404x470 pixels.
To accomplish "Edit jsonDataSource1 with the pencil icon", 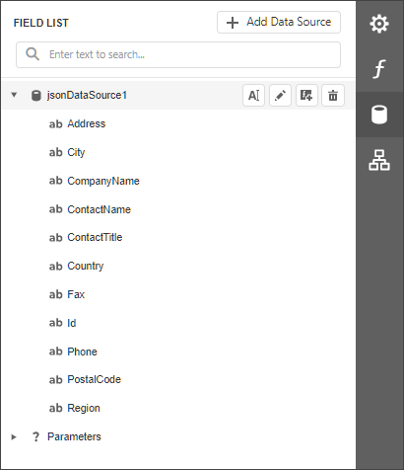I will 280,96.
